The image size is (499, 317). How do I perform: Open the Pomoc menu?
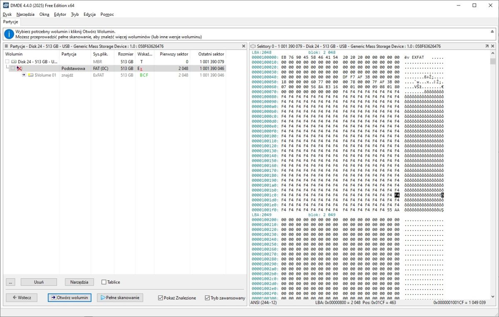coord(107,14)
